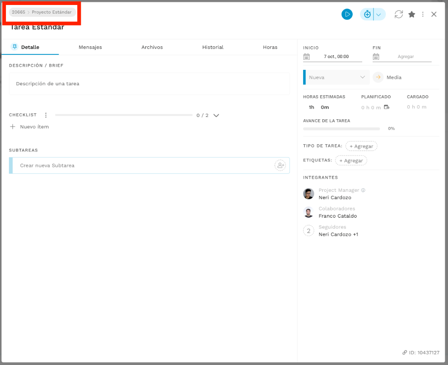Click Neri Cardozo's avatar
The image size is (448, 365).
(x=309, y=194)
